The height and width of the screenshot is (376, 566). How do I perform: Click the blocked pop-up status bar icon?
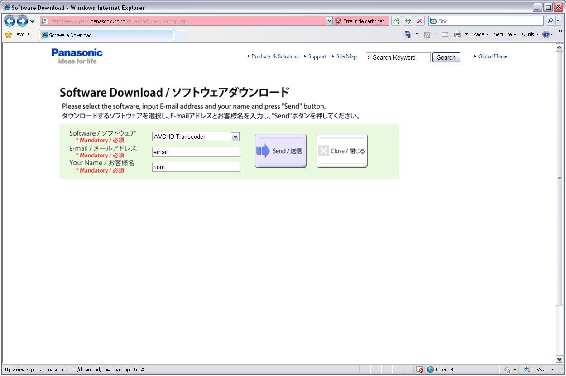[420, 370]
